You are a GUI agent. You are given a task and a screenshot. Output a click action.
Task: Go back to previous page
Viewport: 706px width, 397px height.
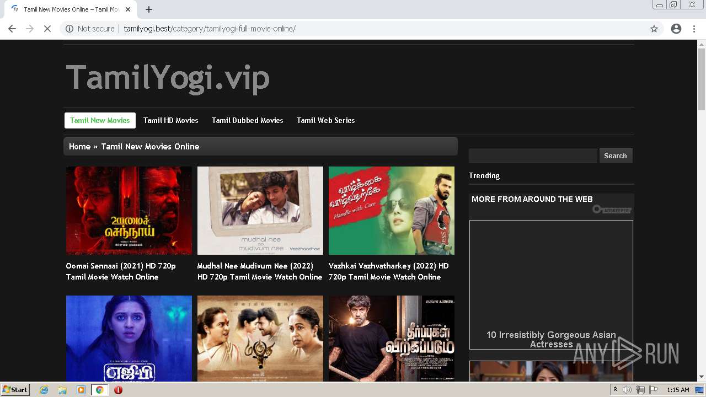[12, 29]
